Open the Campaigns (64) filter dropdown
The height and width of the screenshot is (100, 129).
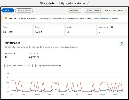pyautogui.click(x=93, y=10)
